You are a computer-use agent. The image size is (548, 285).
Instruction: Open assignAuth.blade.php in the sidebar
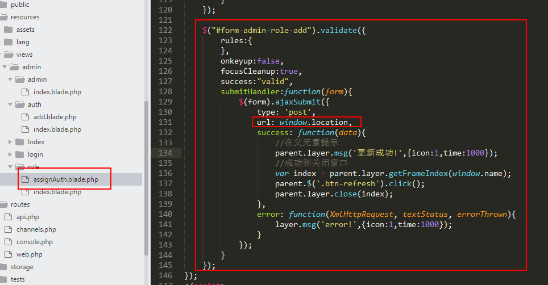point(65,179)
